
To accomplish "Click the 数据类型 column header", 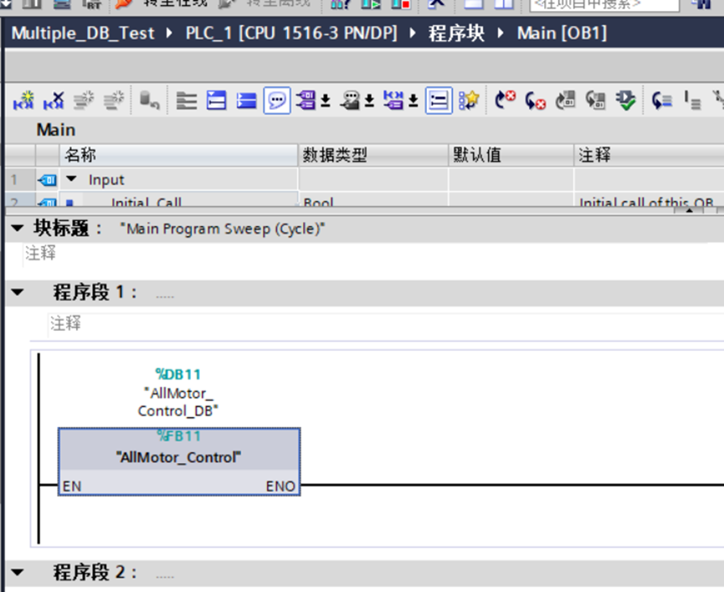I will coord(373,155).
